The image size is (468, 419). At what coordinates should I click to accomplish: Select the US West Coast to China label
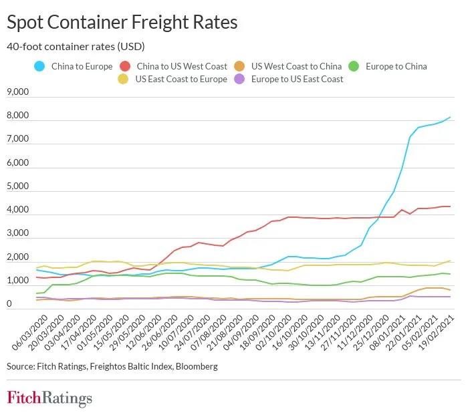click(x=296, y=66)
